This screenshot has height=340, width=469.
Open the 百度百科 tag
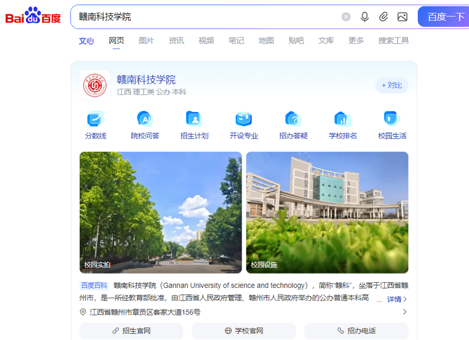pyautogui.click(x=94, y=286)
